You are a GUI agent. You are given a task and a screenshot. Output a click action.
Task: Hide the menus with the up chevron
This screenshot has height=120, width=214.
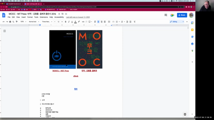point(187,22)
